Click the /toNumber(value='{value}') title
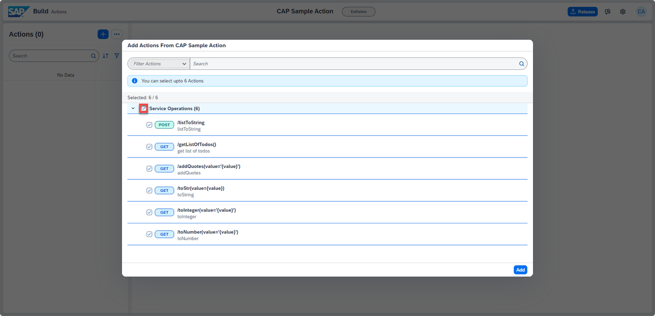Image resolution: width=655 pixels, height=316 pixels. point(208,232)
